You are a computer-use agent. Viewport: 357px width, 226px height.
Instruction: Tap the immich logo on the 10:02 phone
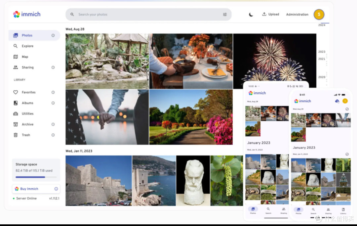click(257, 93)
